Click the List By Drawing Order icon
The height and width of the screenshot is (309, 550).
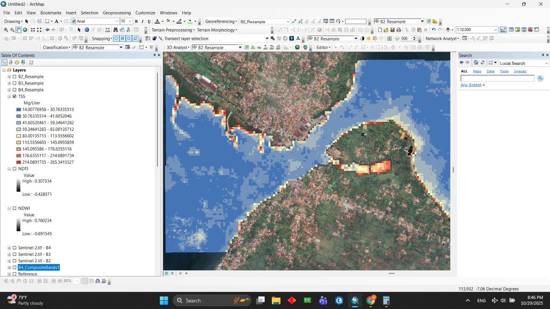tap(4, 62)
